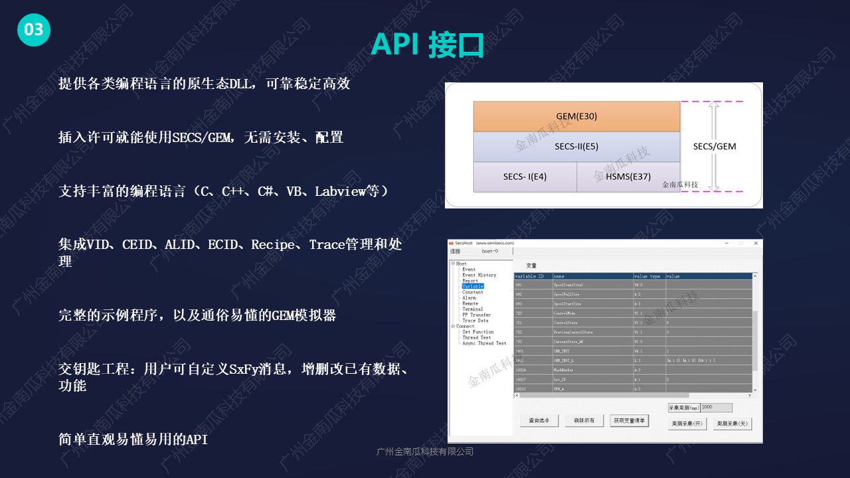The width and height of the screenshot is (850, 478).
Task: Click the 刷新所有 button
Action: 584,421
